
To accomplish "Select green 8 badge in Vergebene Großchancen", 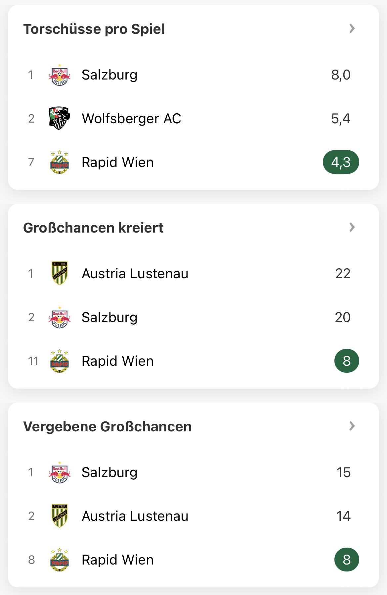I will pyautogui.click(x=347, y=560).
